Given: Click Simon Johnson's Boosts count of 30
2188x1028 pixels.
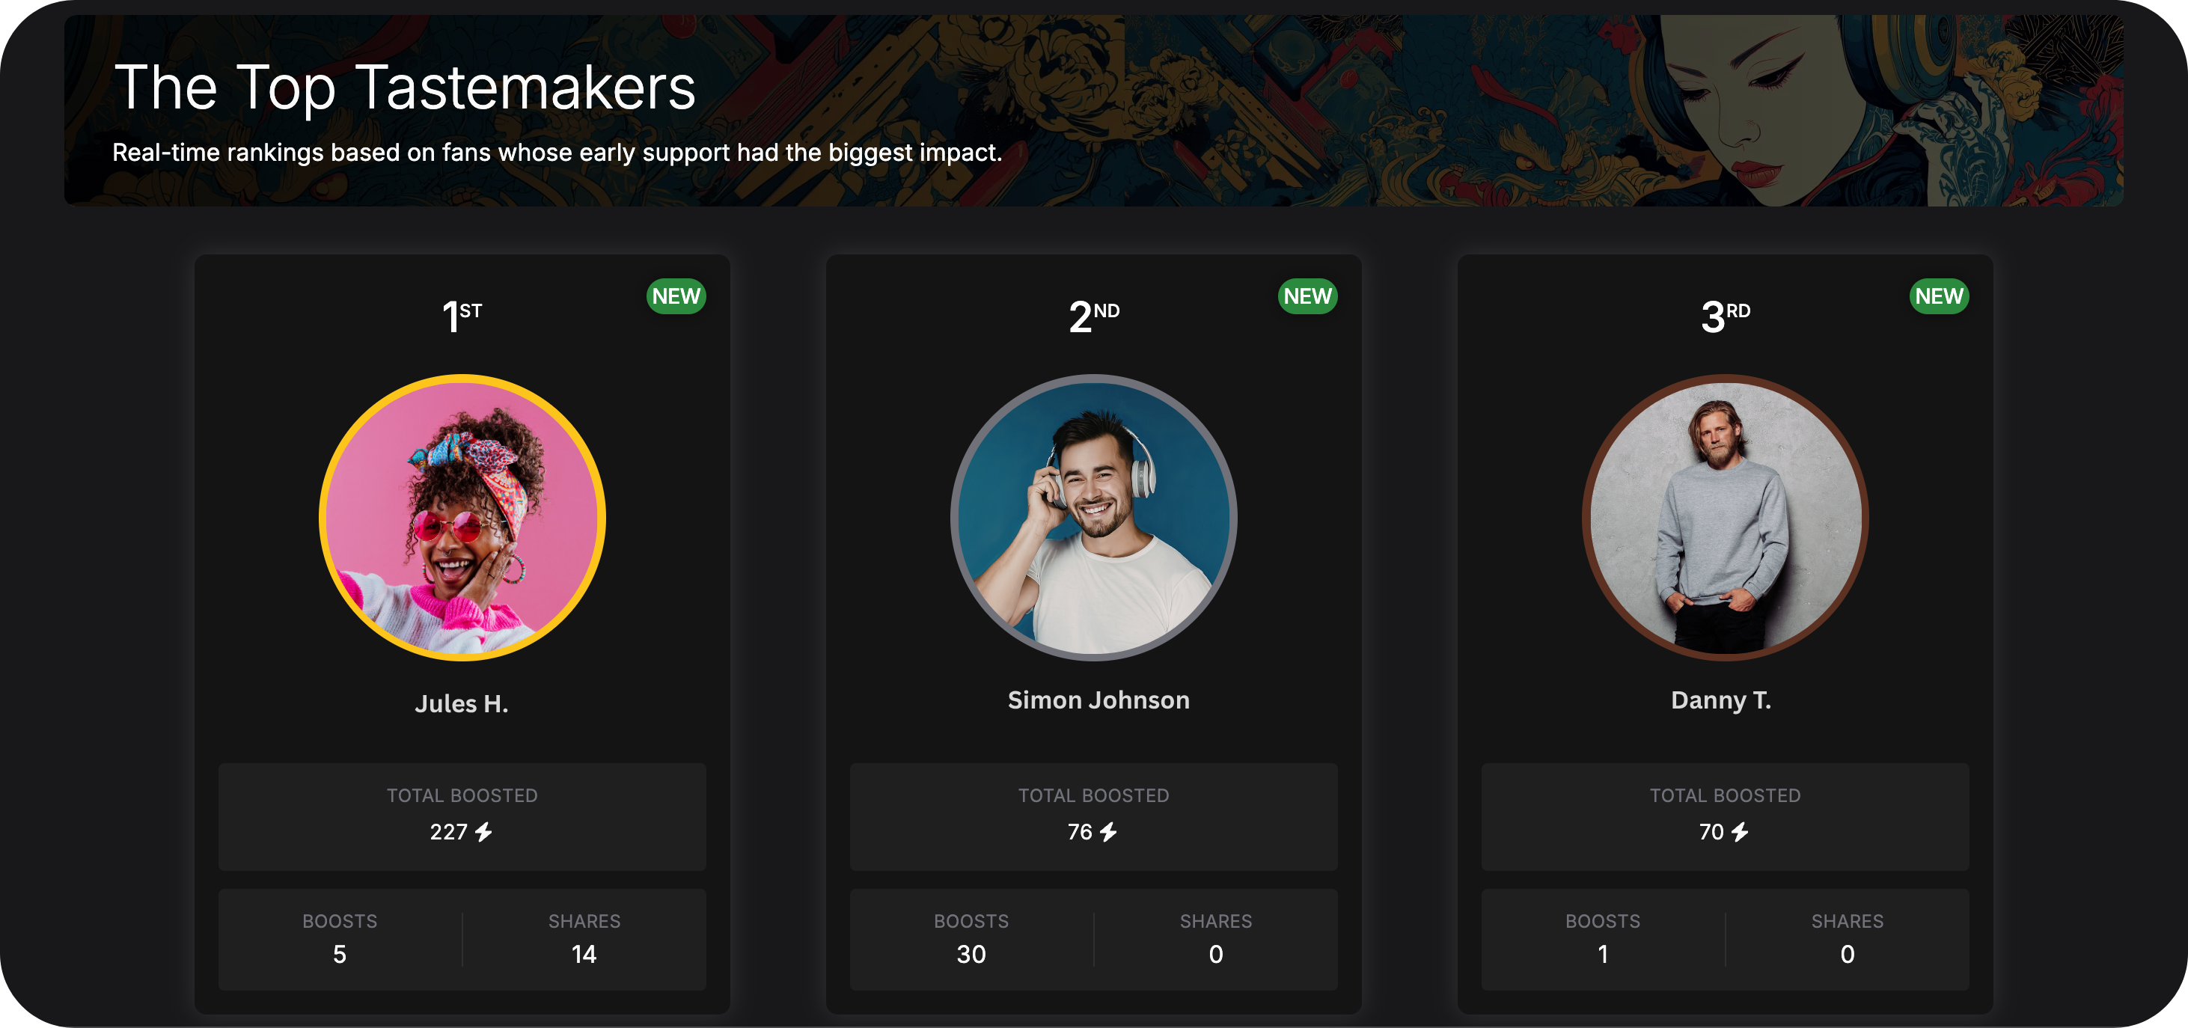Looking at the screenshot, I should [x=972, y=954].
